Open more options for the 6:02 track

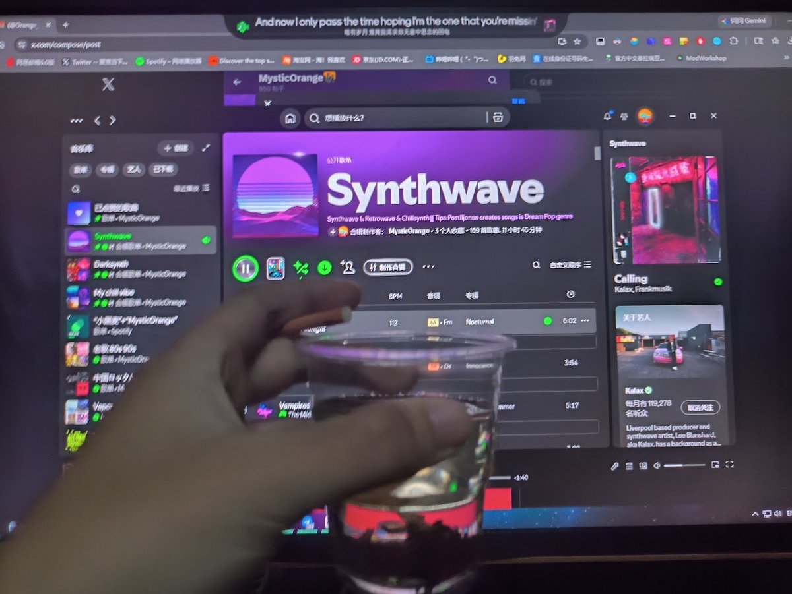tap(585, 321)
